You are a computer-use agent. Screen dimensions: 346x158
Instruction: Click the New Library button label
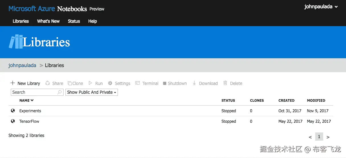click(x=29, y=83)
